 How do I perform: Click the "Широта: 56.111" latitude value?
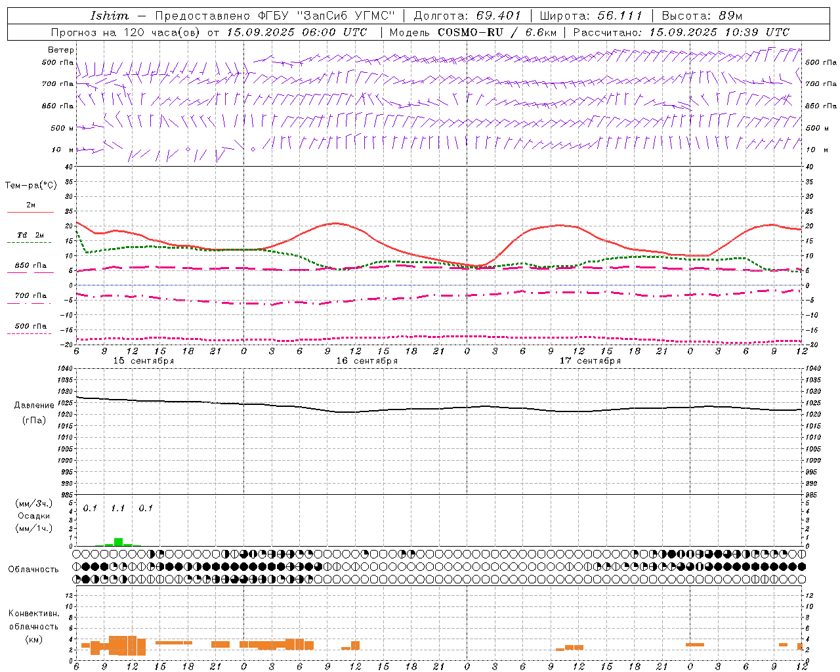(591, 16)
